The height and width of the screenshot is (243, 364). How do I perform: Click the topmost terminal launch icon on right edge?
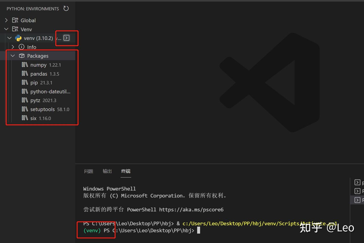tap(358, 182)
